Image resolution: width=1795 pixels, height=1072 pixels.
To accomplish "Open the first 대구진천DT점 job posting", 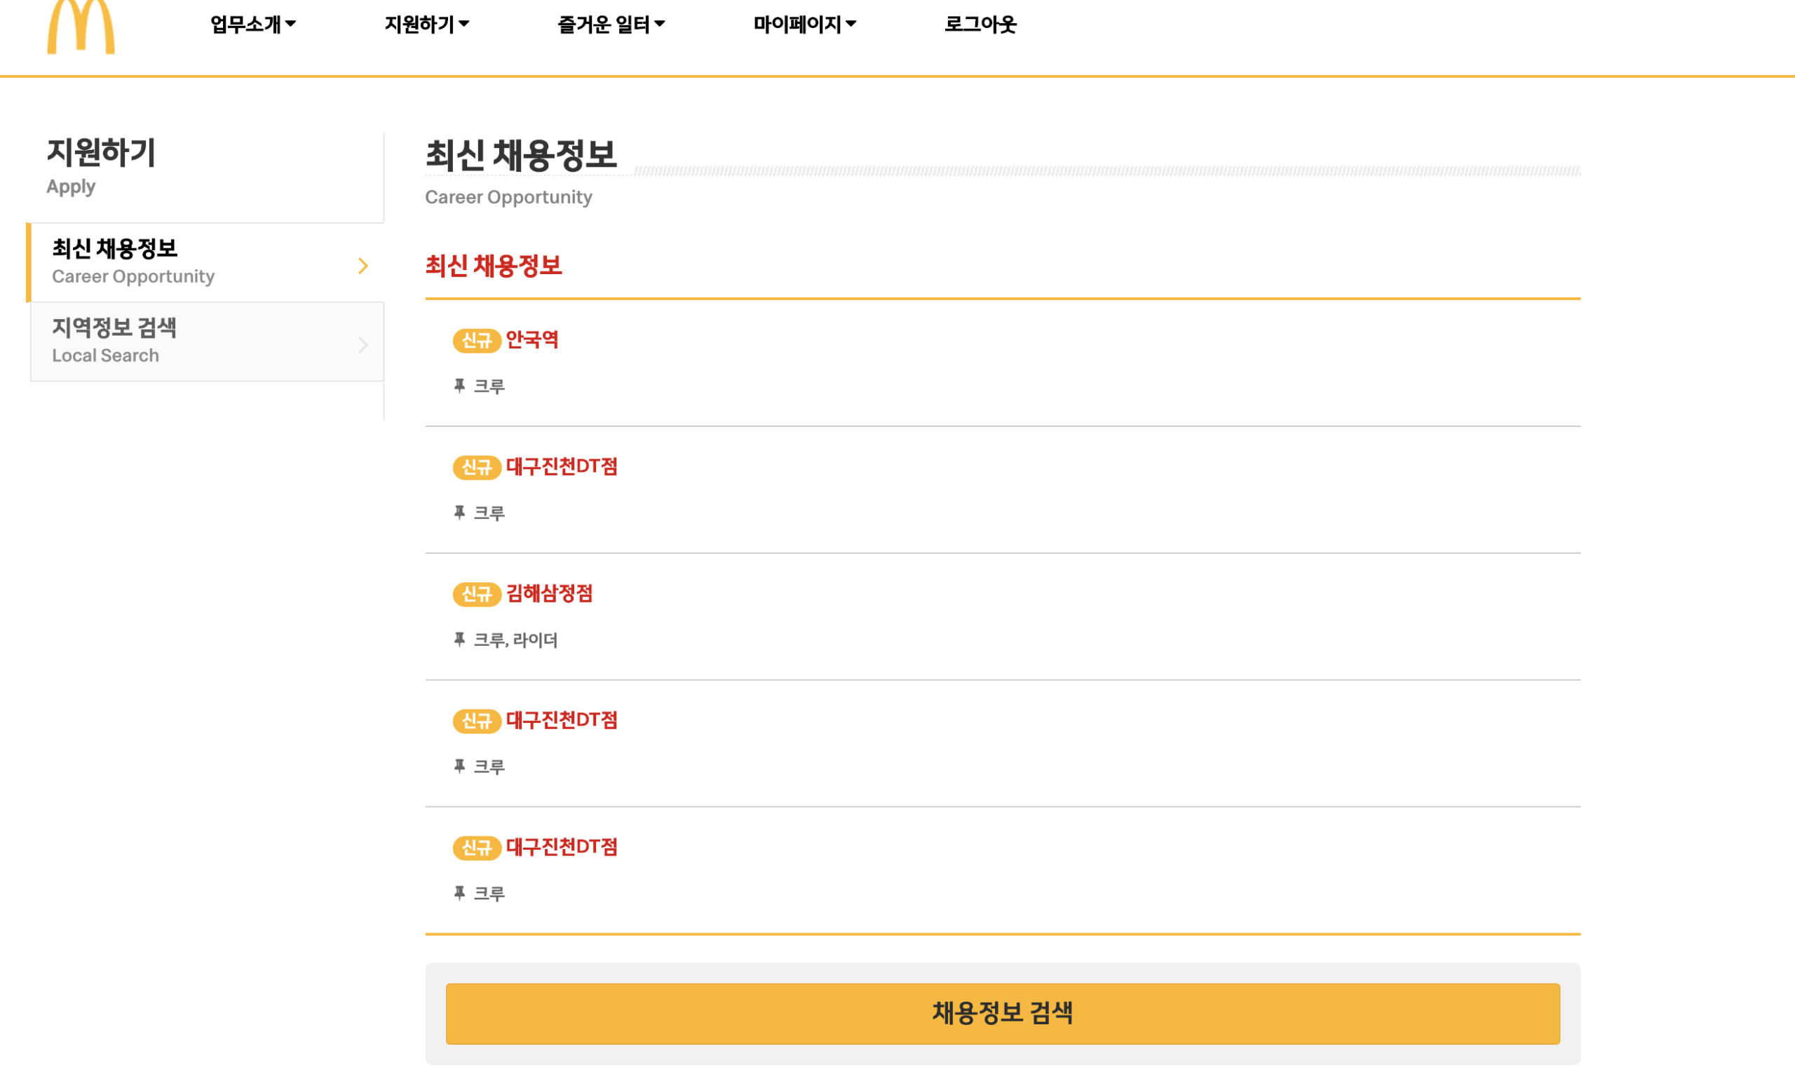I will (561, 467).
